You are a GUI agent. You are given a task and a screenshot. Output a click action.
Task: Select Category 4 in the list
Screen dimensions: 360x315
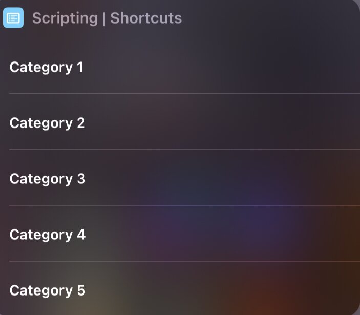(180, 234)
